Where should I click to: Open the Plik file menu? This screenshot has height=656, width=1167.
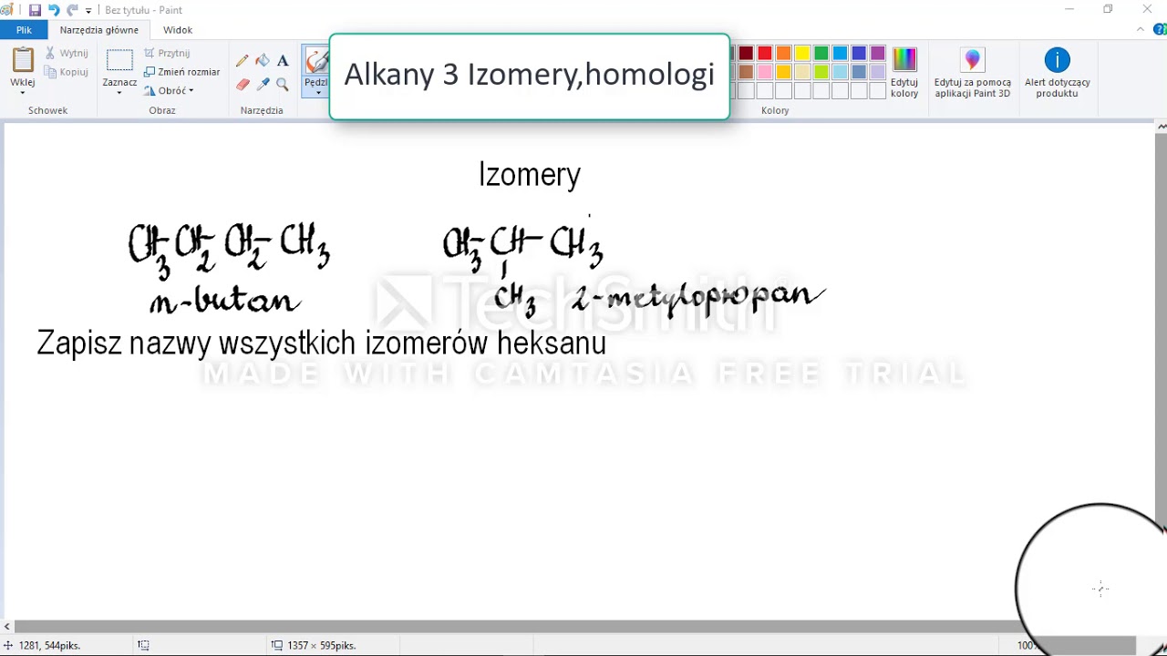24,30
